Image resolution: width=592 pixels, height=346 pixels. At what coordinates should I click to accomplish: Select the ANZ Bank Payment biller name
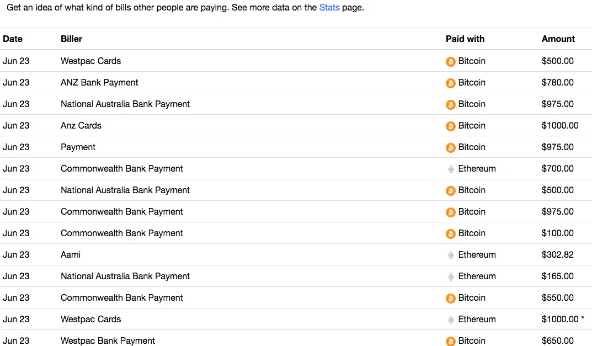click(x=99, y=82)
